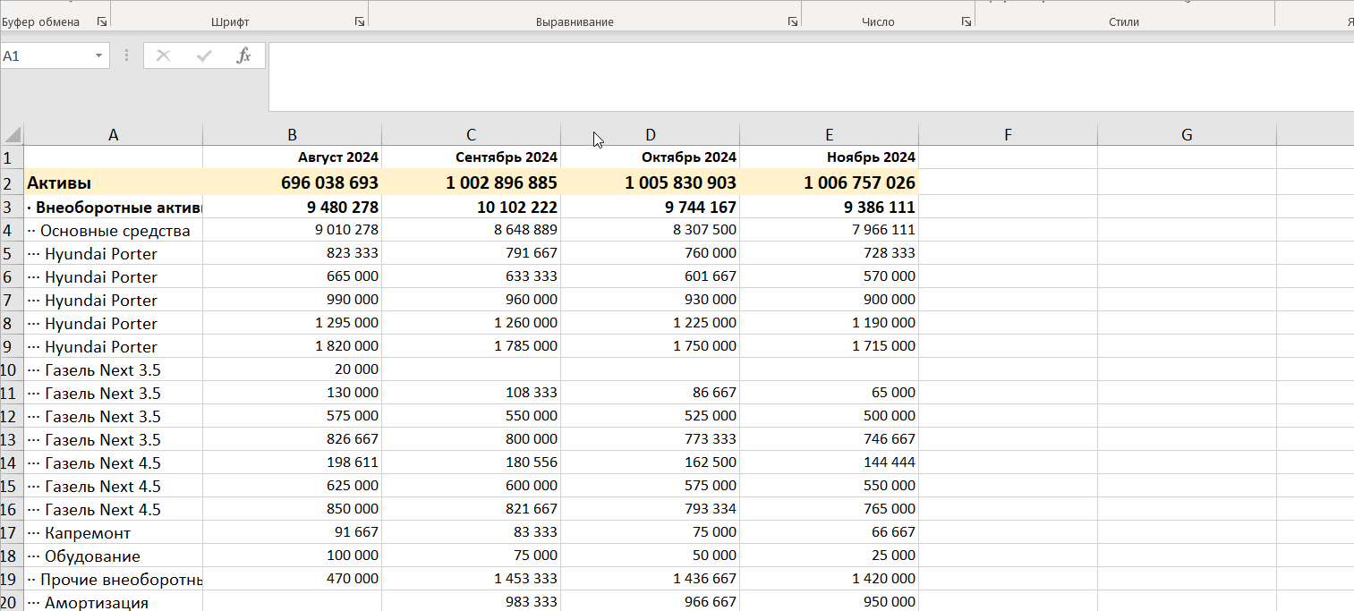Select column E header
This screenshot has height=611, width=1354.
830,135
